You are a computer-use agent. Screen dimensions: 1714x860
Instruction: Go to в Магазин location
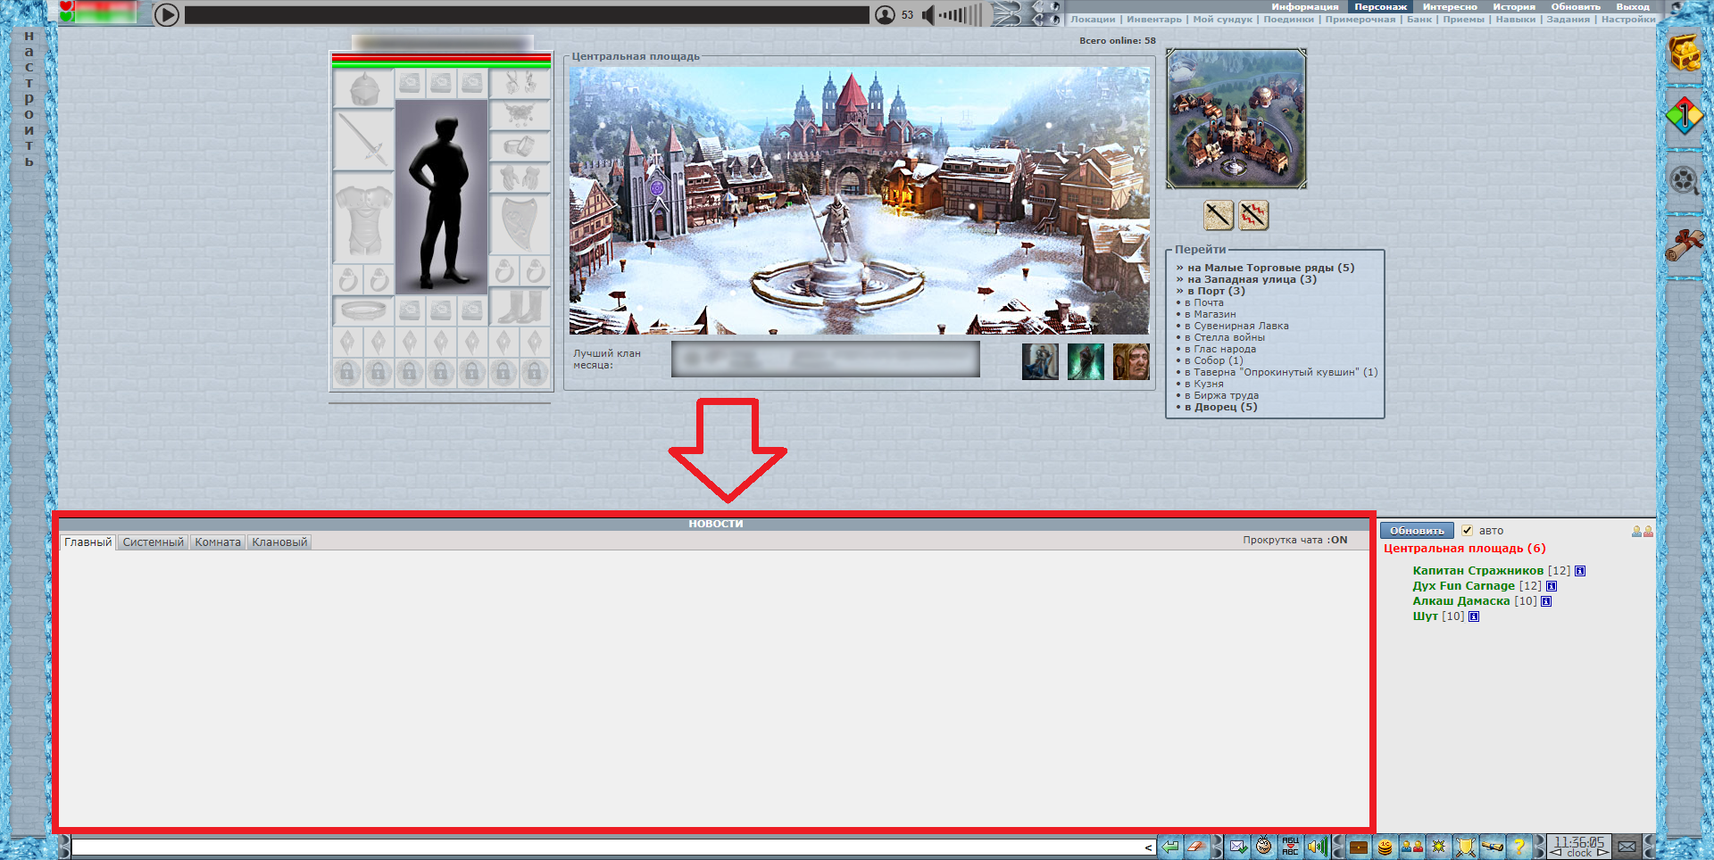1211,314
